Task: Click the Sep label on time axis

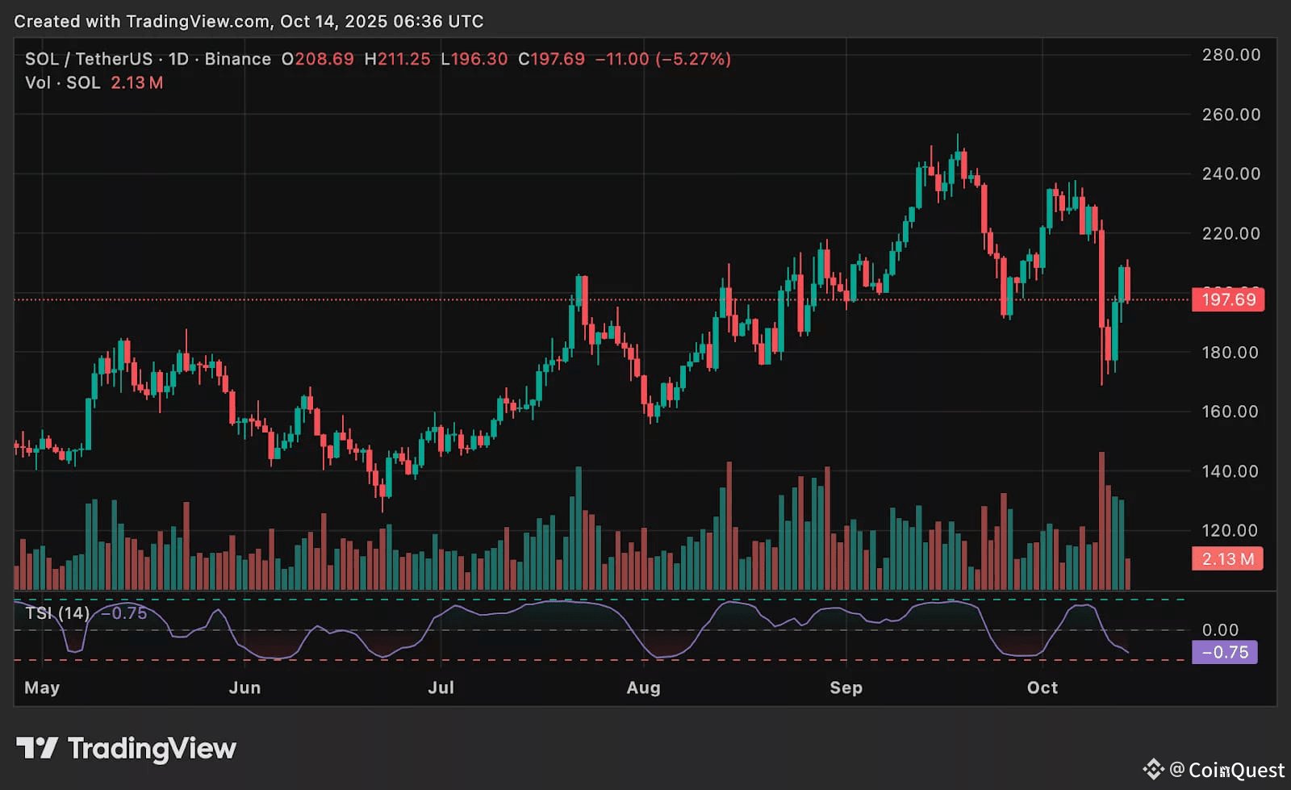Action: [846, 688]
